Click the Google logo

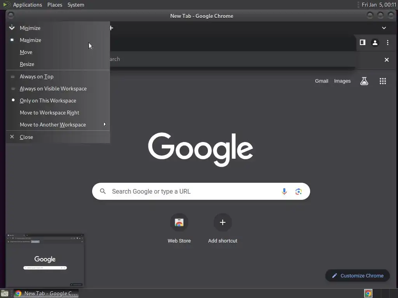point(201,149)
